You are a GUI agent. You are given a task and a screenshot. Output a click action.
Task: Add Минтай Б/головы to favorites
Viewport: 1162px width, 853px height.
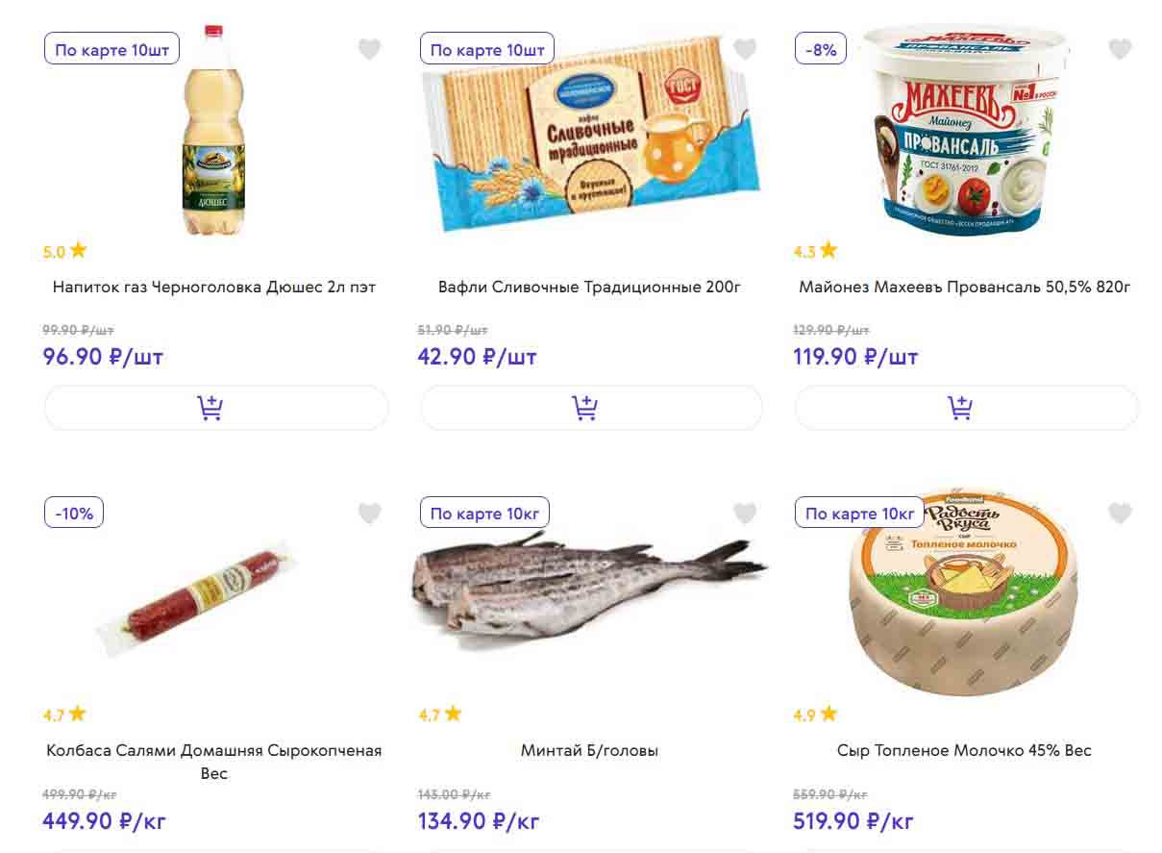coord(745,514)
